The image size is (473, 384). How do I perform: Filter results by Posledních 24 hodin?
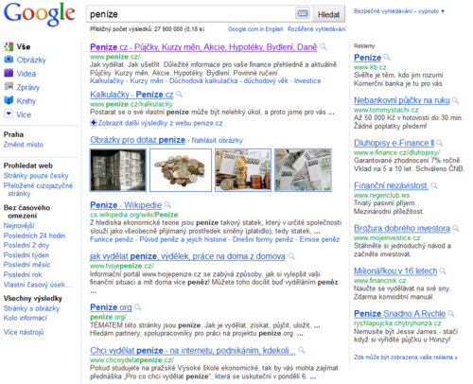[x=34, y=236]
